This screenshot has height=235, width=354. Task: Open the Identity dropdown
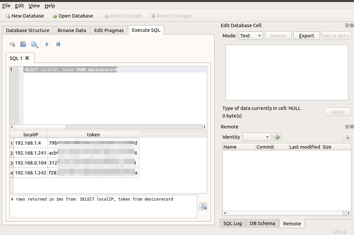257,137
